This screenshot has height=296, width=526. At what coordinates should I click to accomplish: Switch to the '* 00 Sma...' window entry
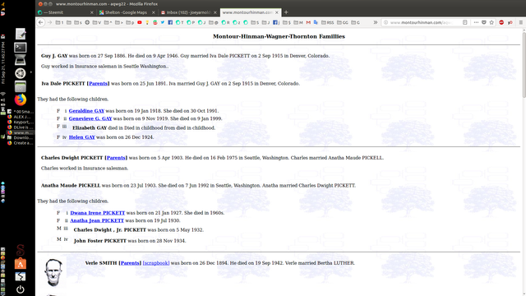tap(21, 112)
